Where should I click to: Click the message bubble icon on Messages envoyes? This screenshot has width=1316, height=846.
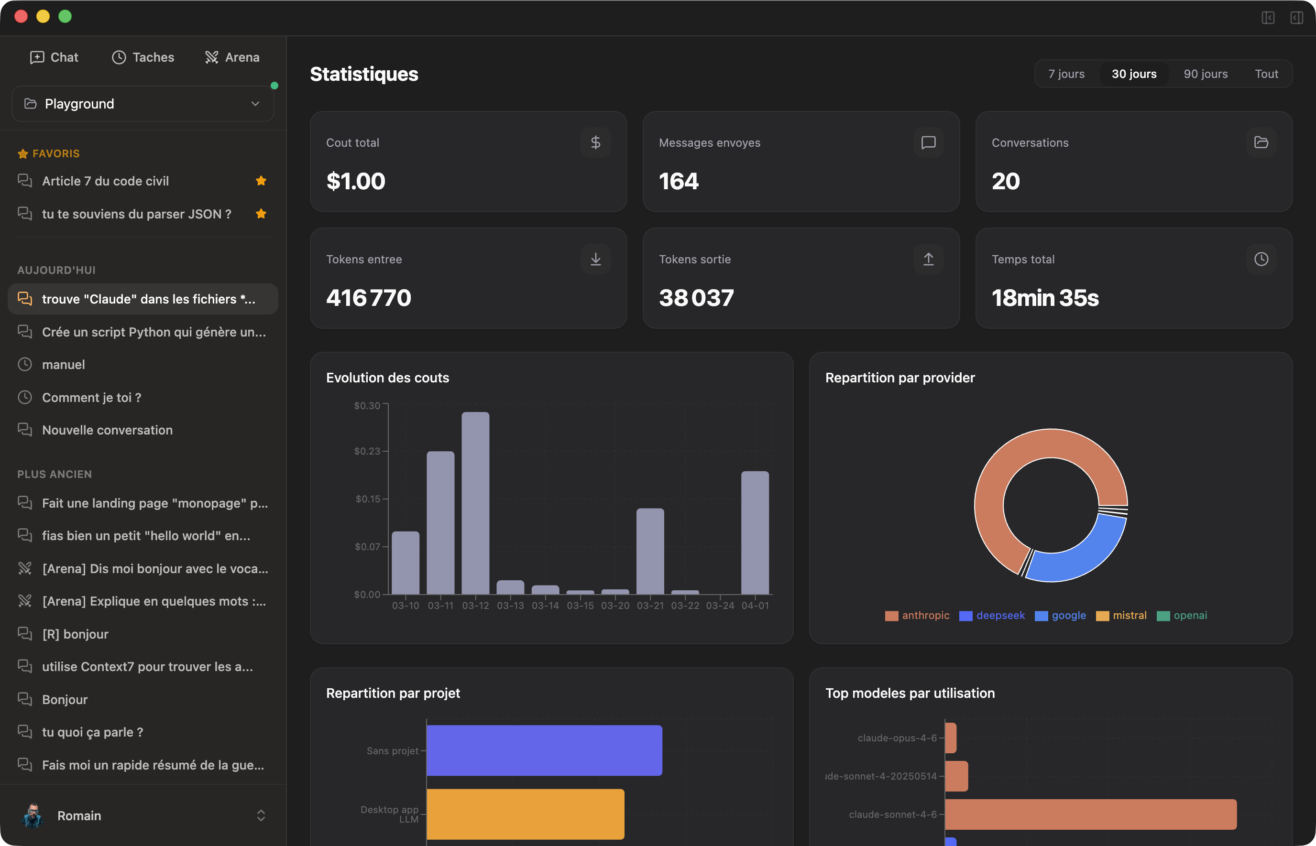pyautogui.click(x=928, y=142)
